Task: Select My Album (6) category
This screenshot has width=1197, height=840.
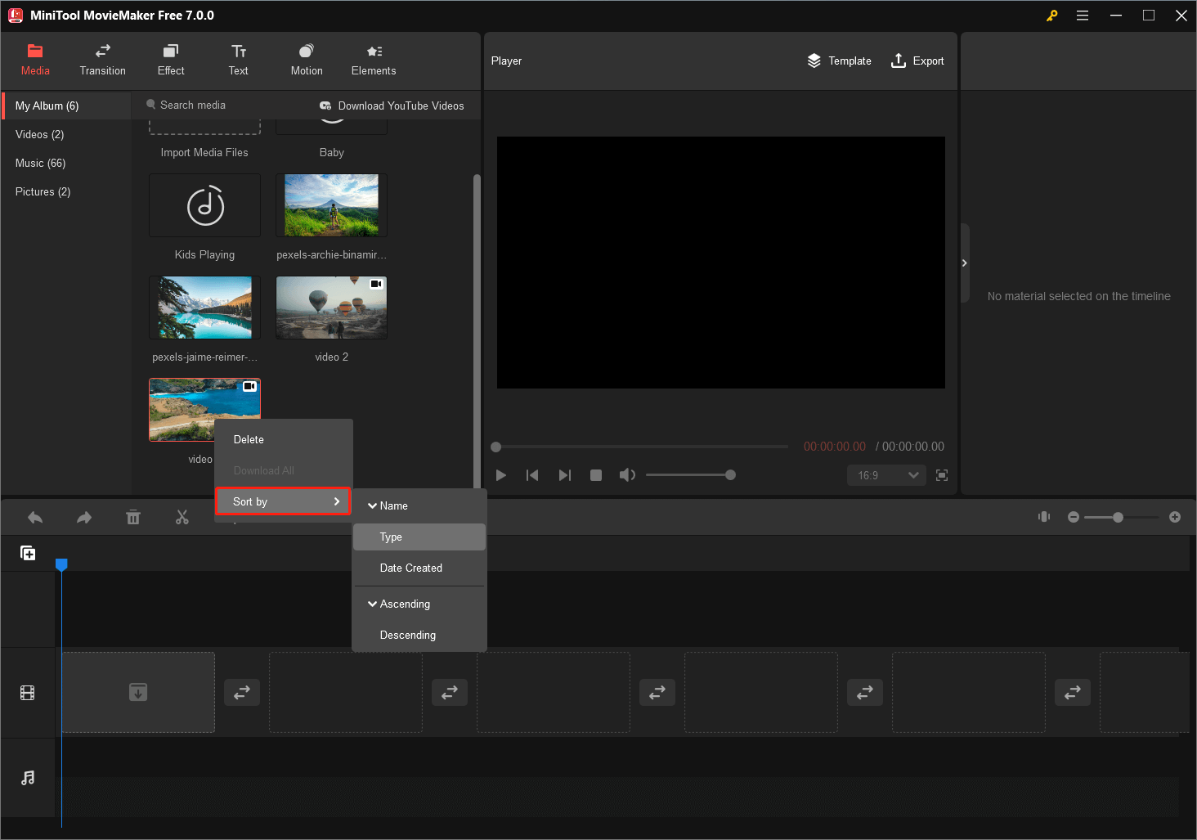Action: pyautogui.click(x=66, y=106)
